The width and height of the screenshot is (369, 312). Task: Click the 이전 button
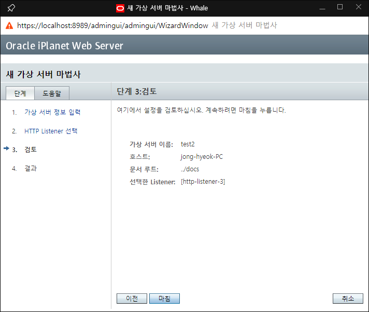132,299
